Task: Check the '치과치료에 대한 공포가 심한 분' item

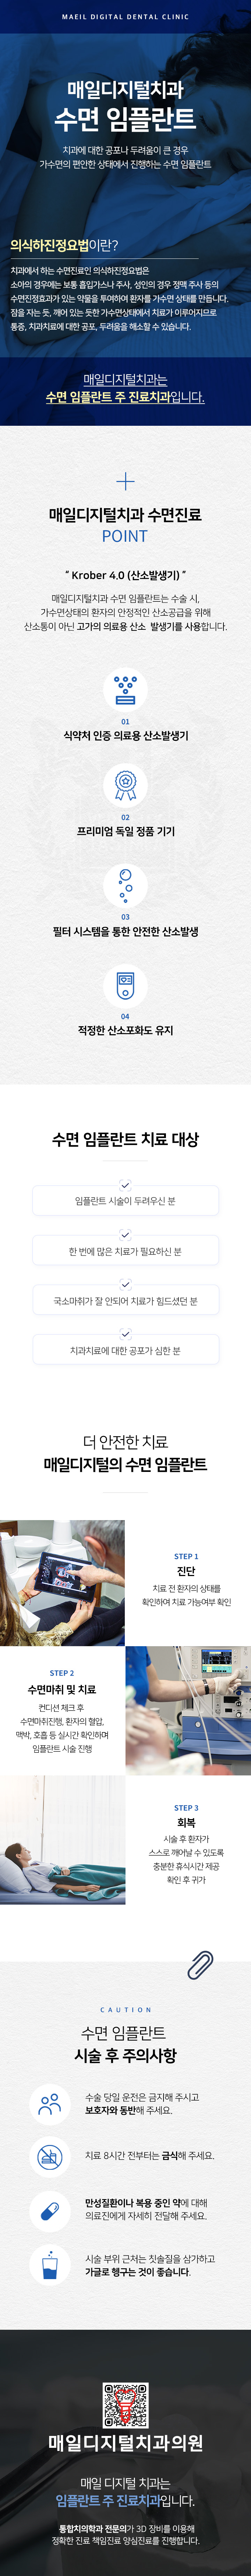Action: point(125,1350)
